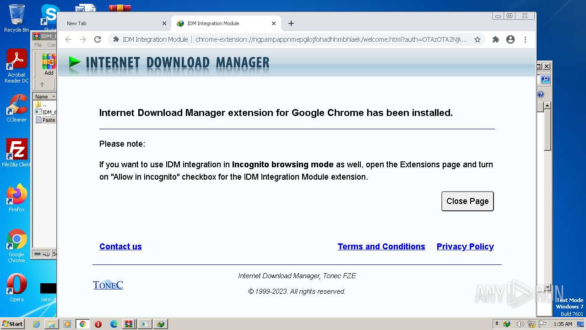Open Recycle Bin on the desktop
The image size is (586, 330).
(x=16, y=18)
